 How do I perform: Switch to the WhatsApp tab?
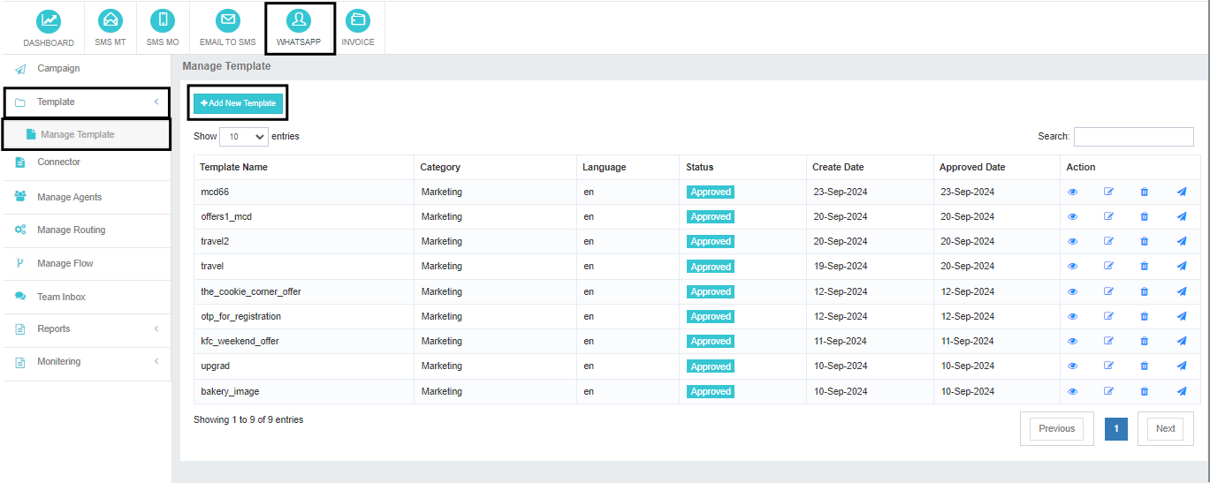[x=300, y=27]
